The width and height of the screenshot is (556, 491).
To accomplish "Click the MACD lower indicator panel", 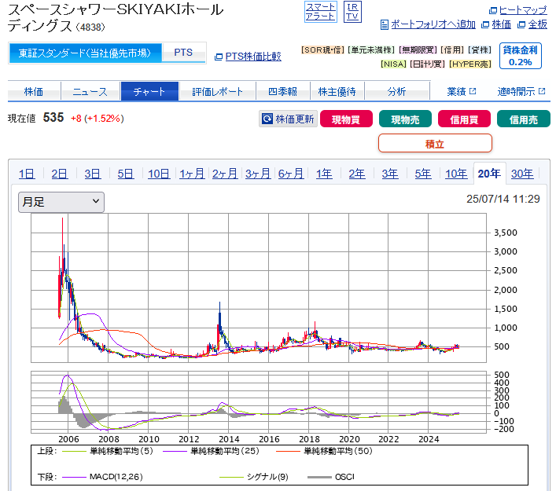I will (x=259, y=402).
